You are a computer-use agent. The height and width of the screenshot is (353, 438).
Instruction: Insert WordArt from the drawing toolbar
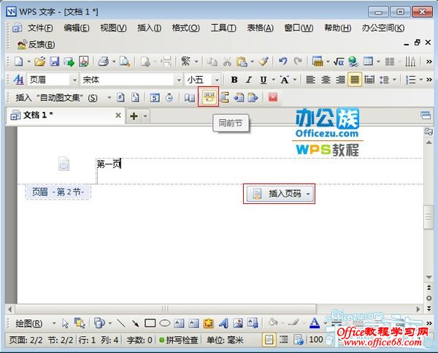(223, 323)
